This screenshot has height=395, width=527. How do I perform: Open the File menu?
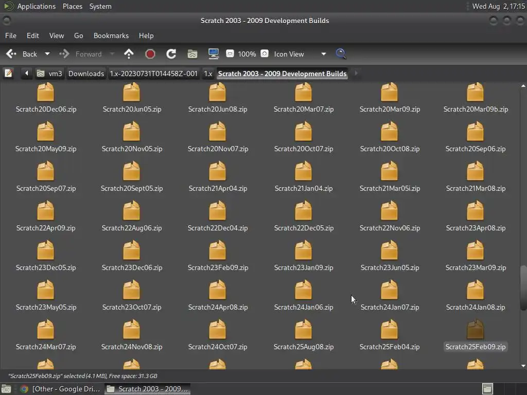[11, 35]
